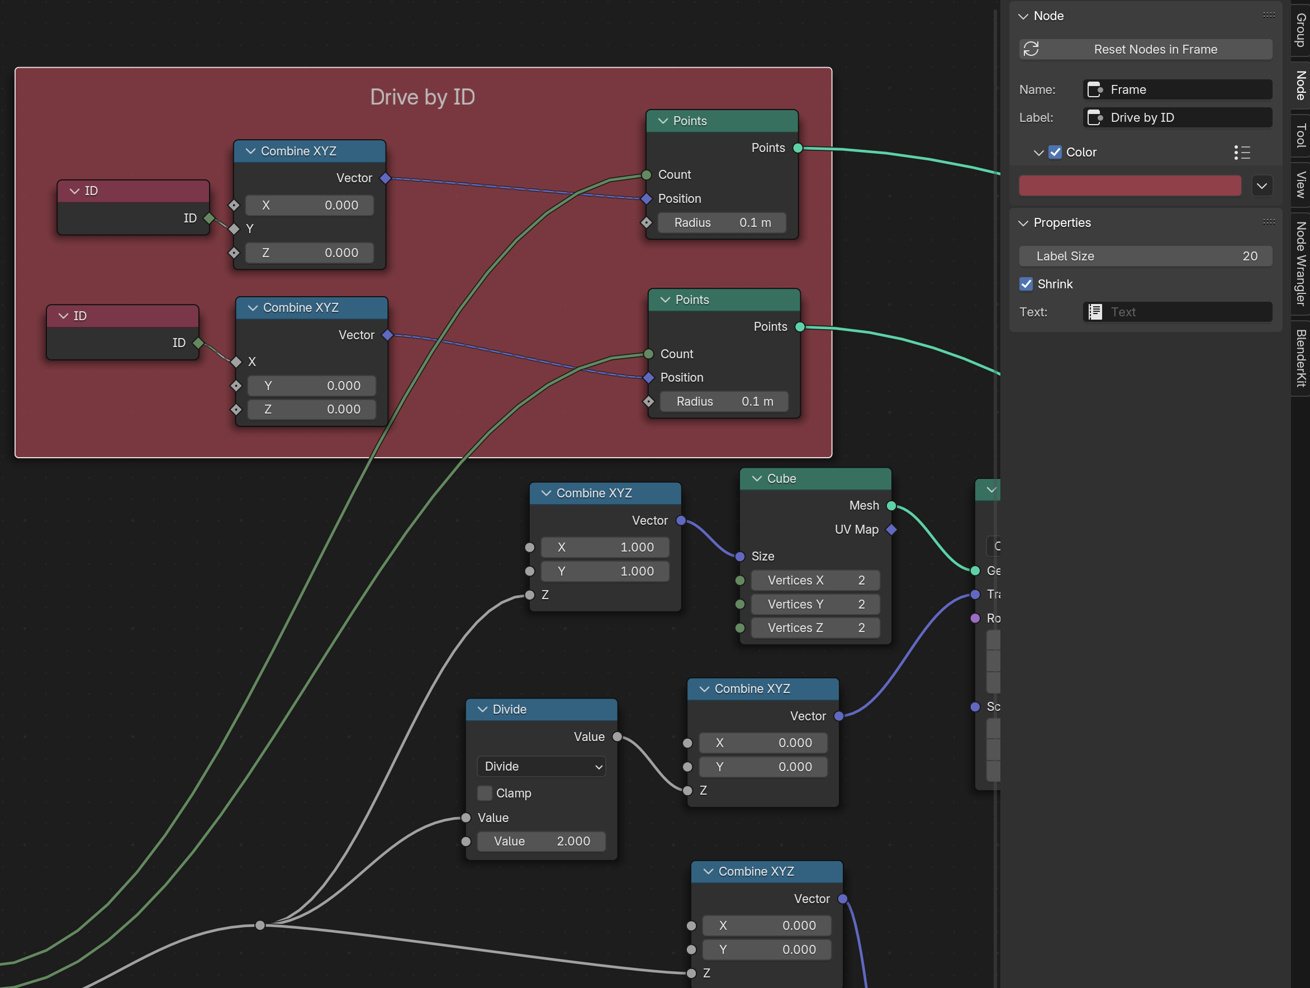Click the Divide node's Value output socket
Viewport: 1310px width, 988px height.
tap(617, 737)
